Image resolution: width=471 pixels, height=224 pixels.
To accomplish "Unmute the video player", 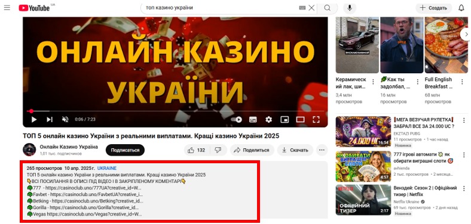I will pos(65,120).
